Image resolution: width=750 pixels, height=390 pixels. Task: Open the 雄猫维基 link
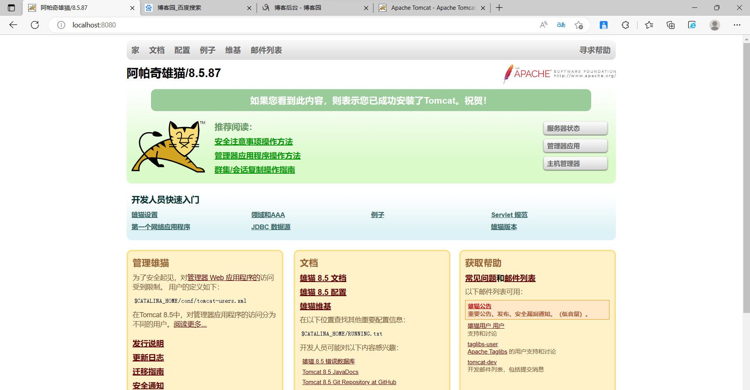(315, 306)
